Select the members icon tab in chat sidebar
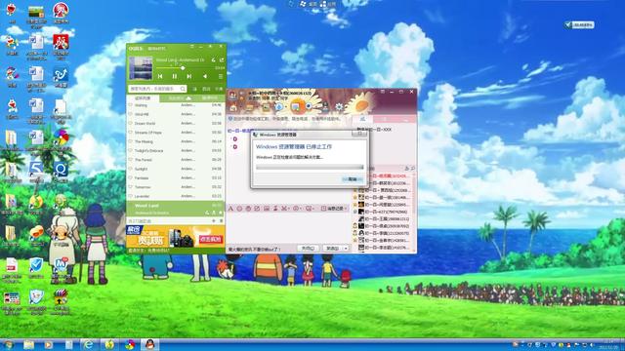Viewport: 625px width, 351px height. click(x=362, y=119)
